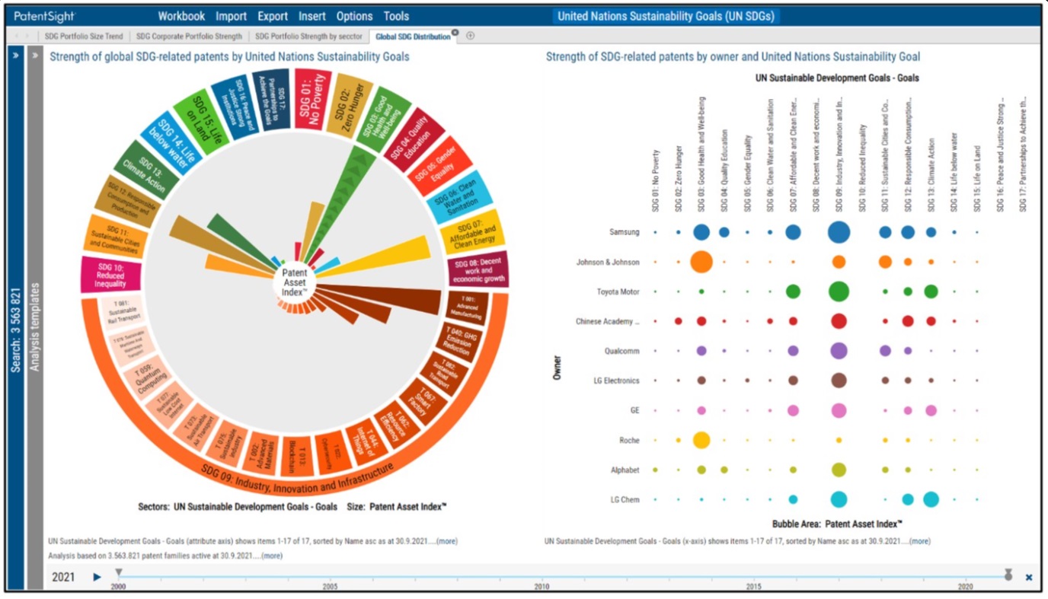Click the SDG 13: Climate Action column header

pyautogui.click(x=931, y=175)
